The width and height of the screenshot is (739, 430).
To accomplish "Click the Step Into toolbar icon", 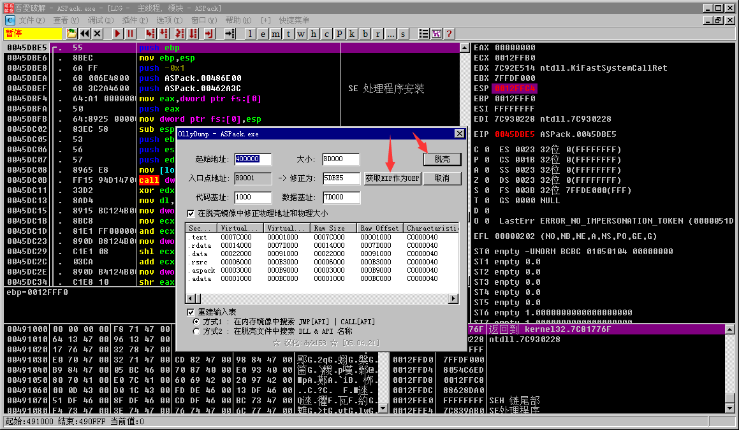I will (x=150, y=33).
